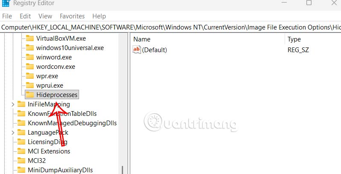Select the winword.exe folder icon

(30, 57)
